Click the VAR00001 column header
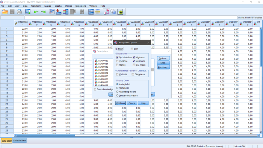263x148 pixels. 21,24
